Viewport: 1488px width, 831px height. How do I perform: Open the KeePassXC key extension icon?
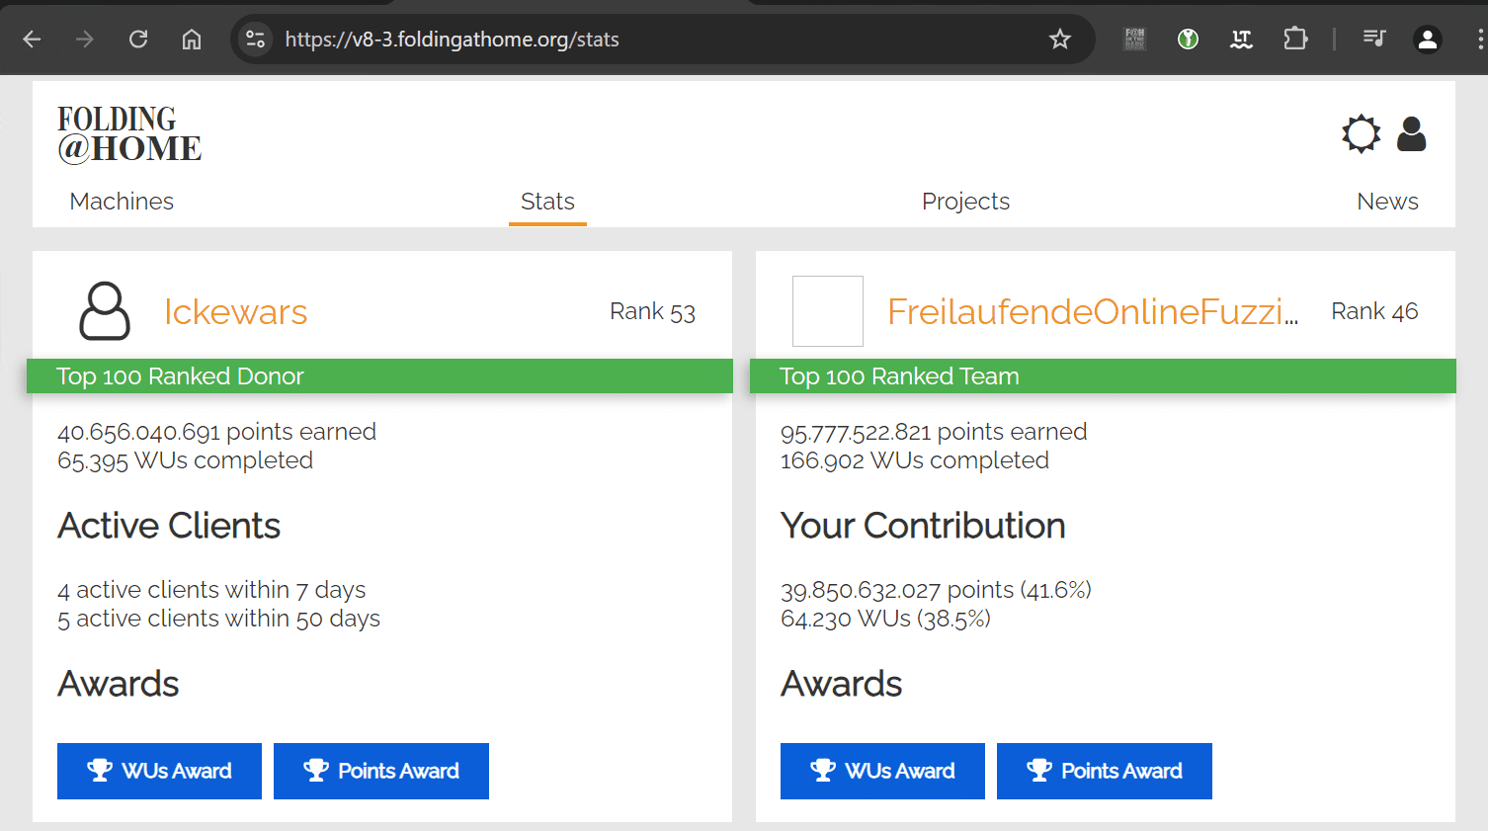[x=1188, y=40]
